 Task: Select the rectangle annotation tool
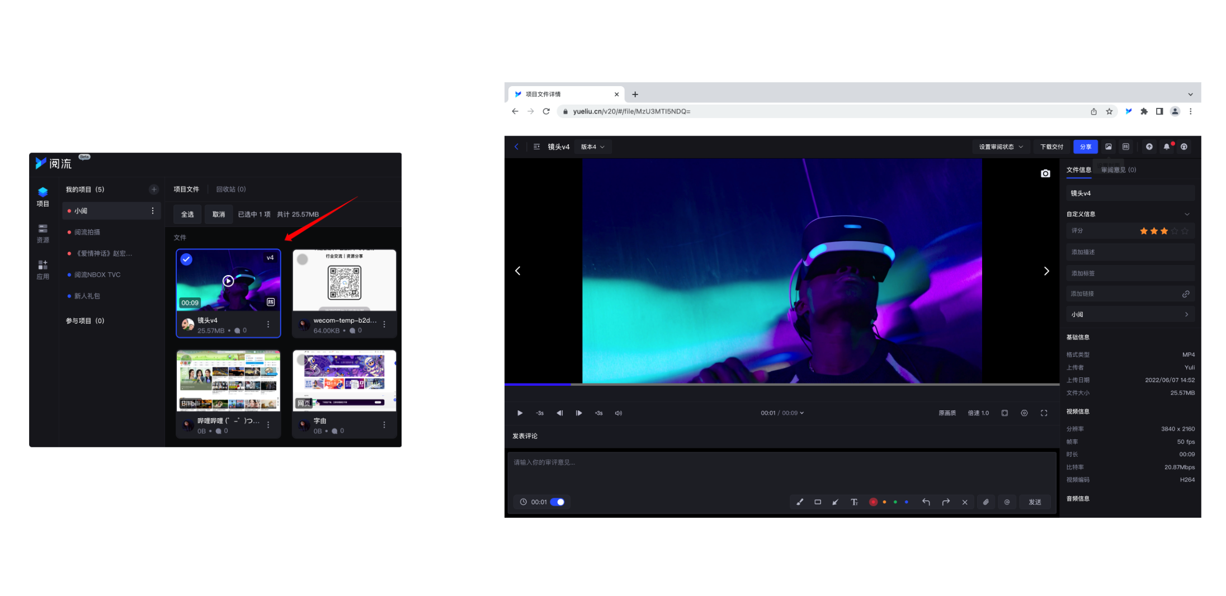click(818, 502)
